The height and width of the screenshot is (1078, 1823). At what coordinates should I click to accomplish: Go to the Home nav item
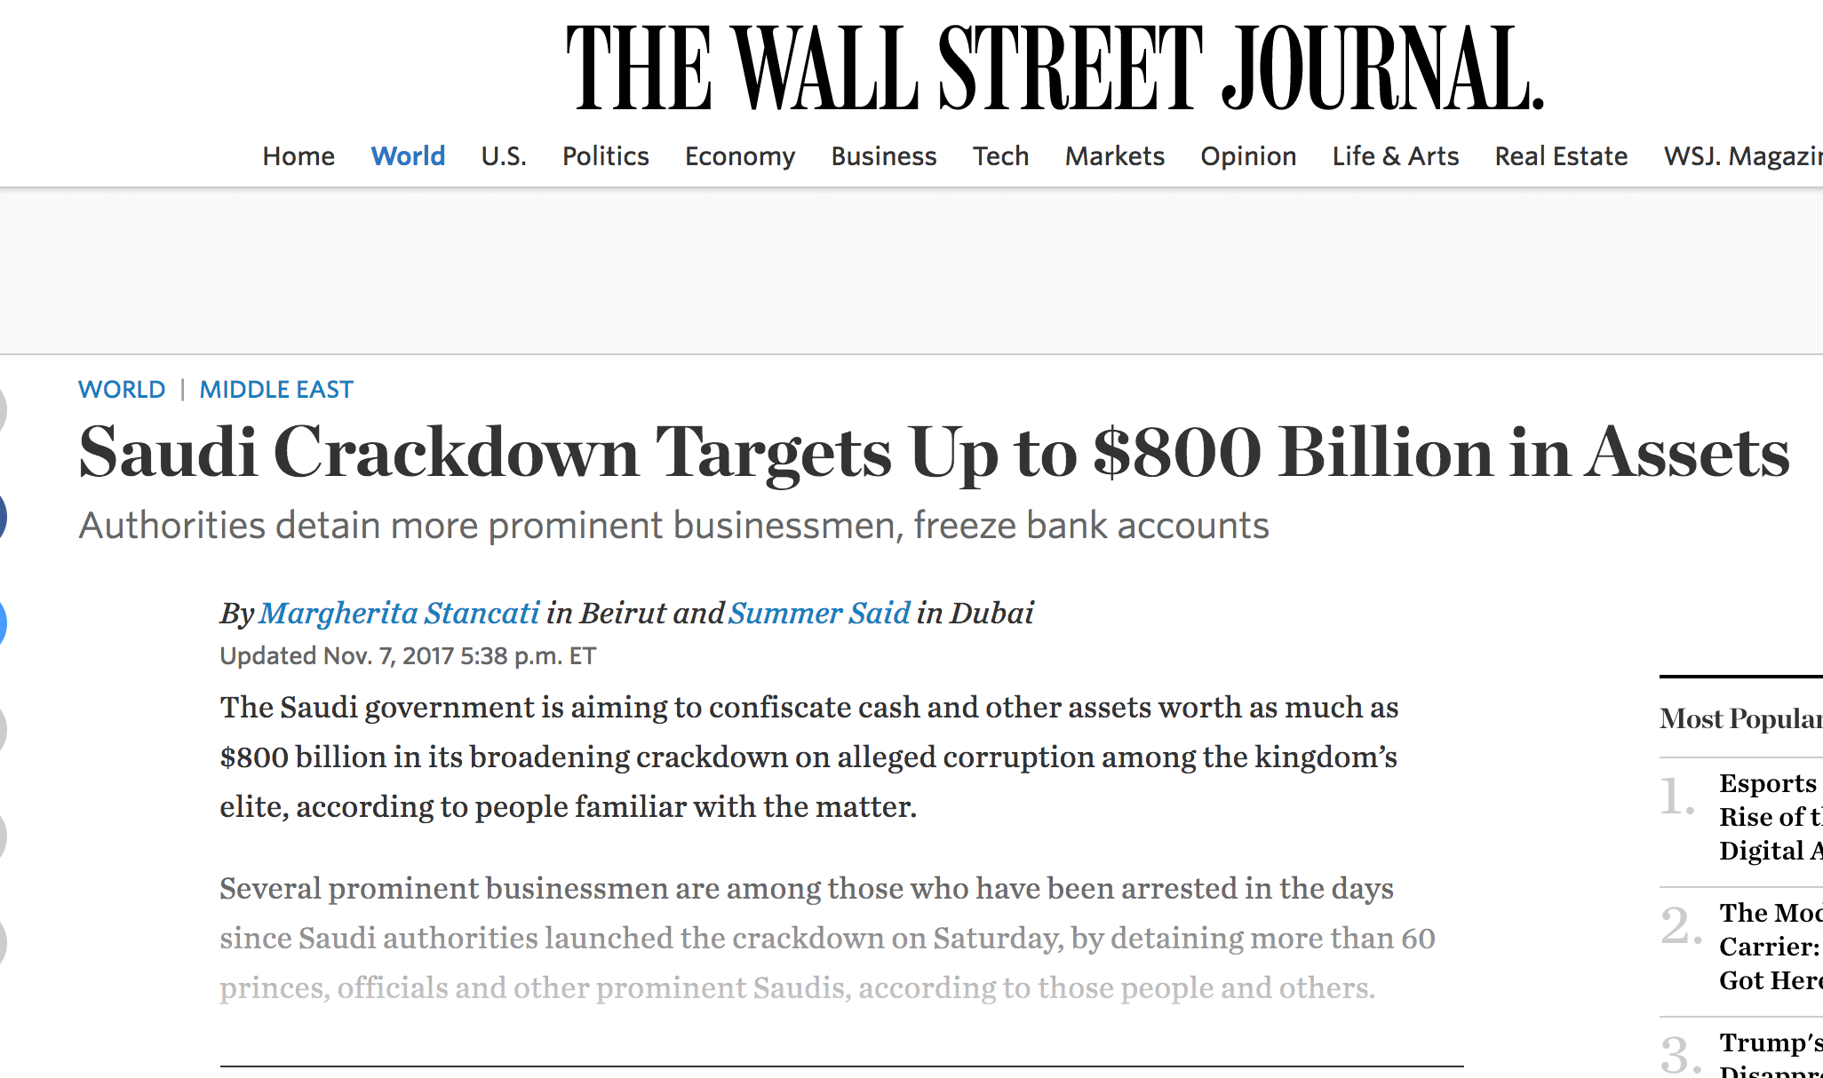pyautogui.click(x=299, y=156)
